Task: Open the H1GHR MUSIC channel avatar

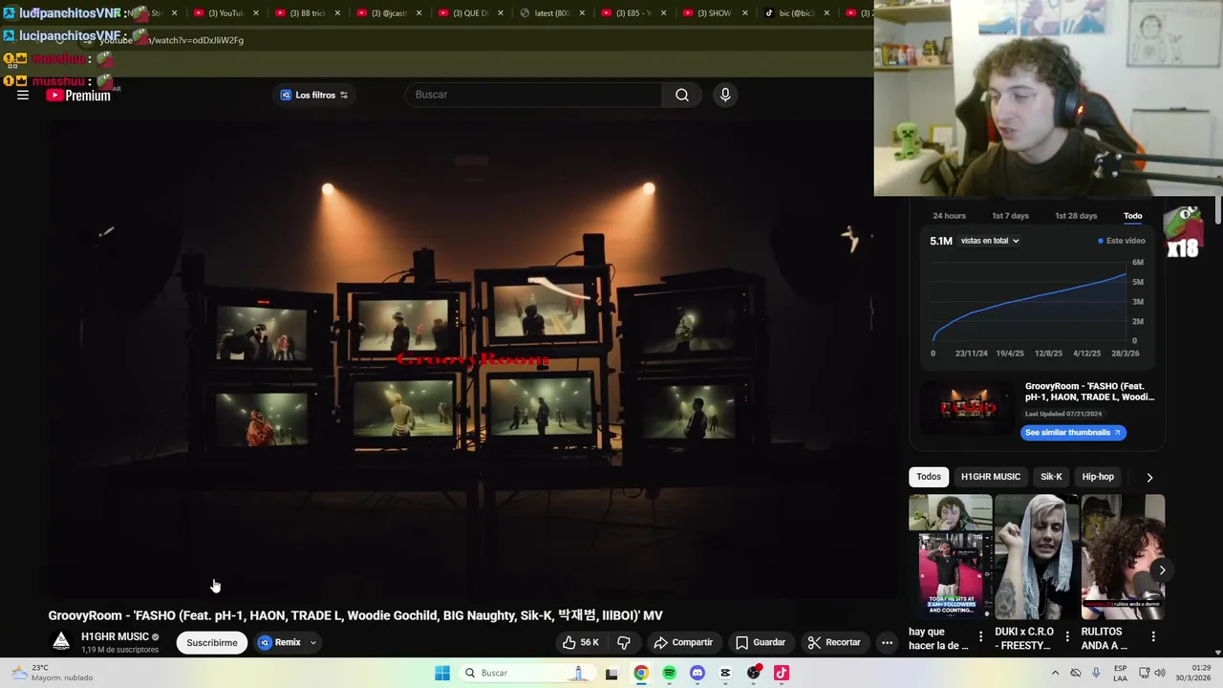Action: click(x=61, y=642)
